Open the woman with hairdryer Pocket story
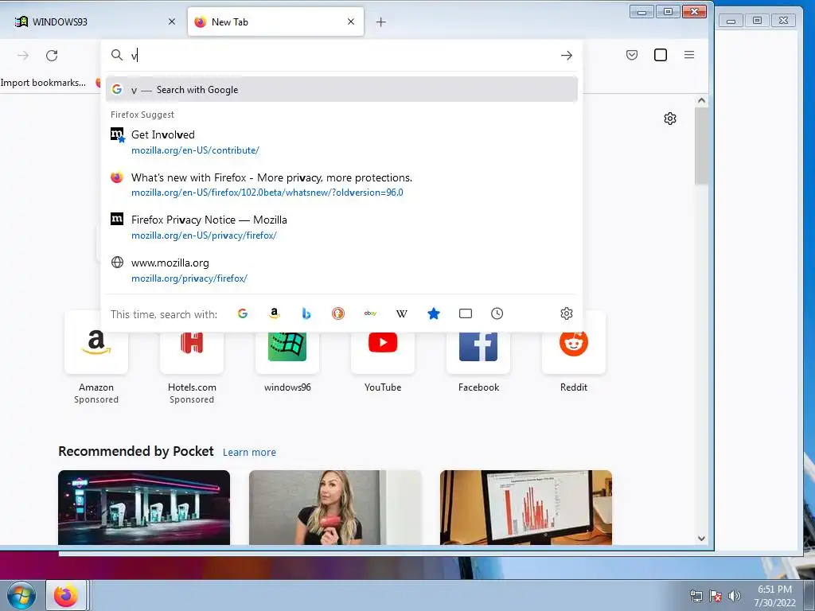Screen dimensions: 815x611 tap(335, 508)
